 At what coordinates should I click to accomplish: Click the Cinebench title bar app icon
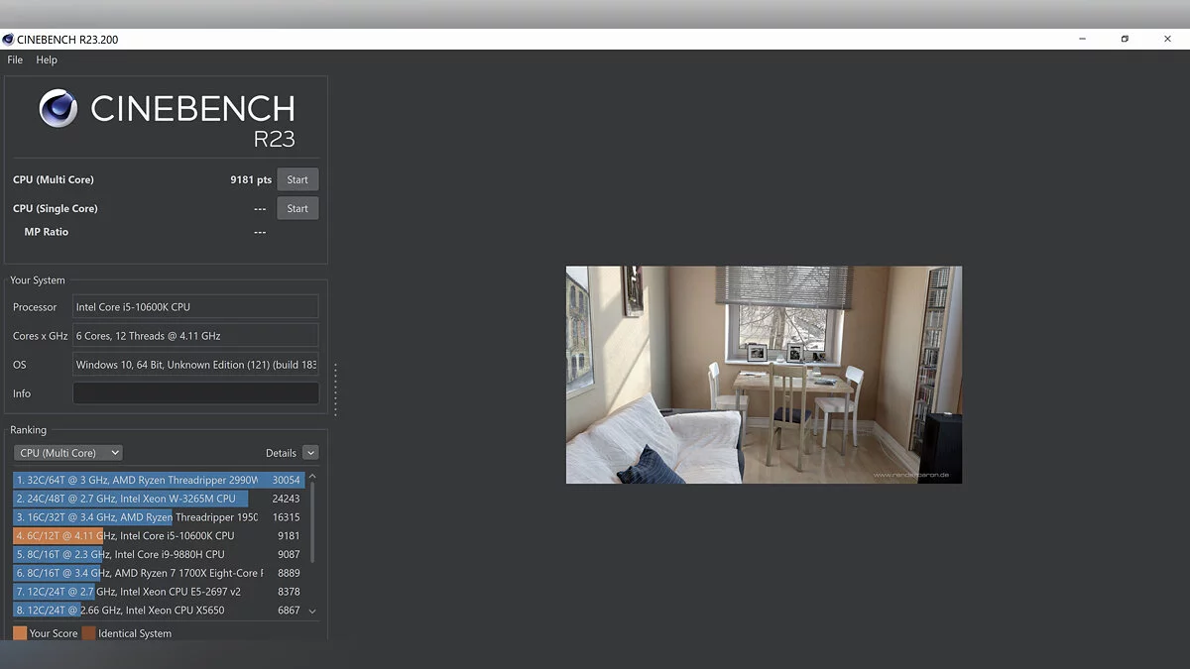tap(8, 39)
